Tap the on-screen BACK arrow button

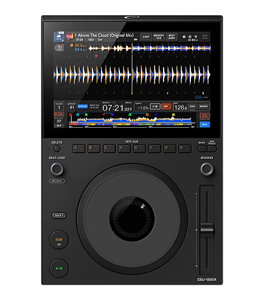[x=60, y=48]
